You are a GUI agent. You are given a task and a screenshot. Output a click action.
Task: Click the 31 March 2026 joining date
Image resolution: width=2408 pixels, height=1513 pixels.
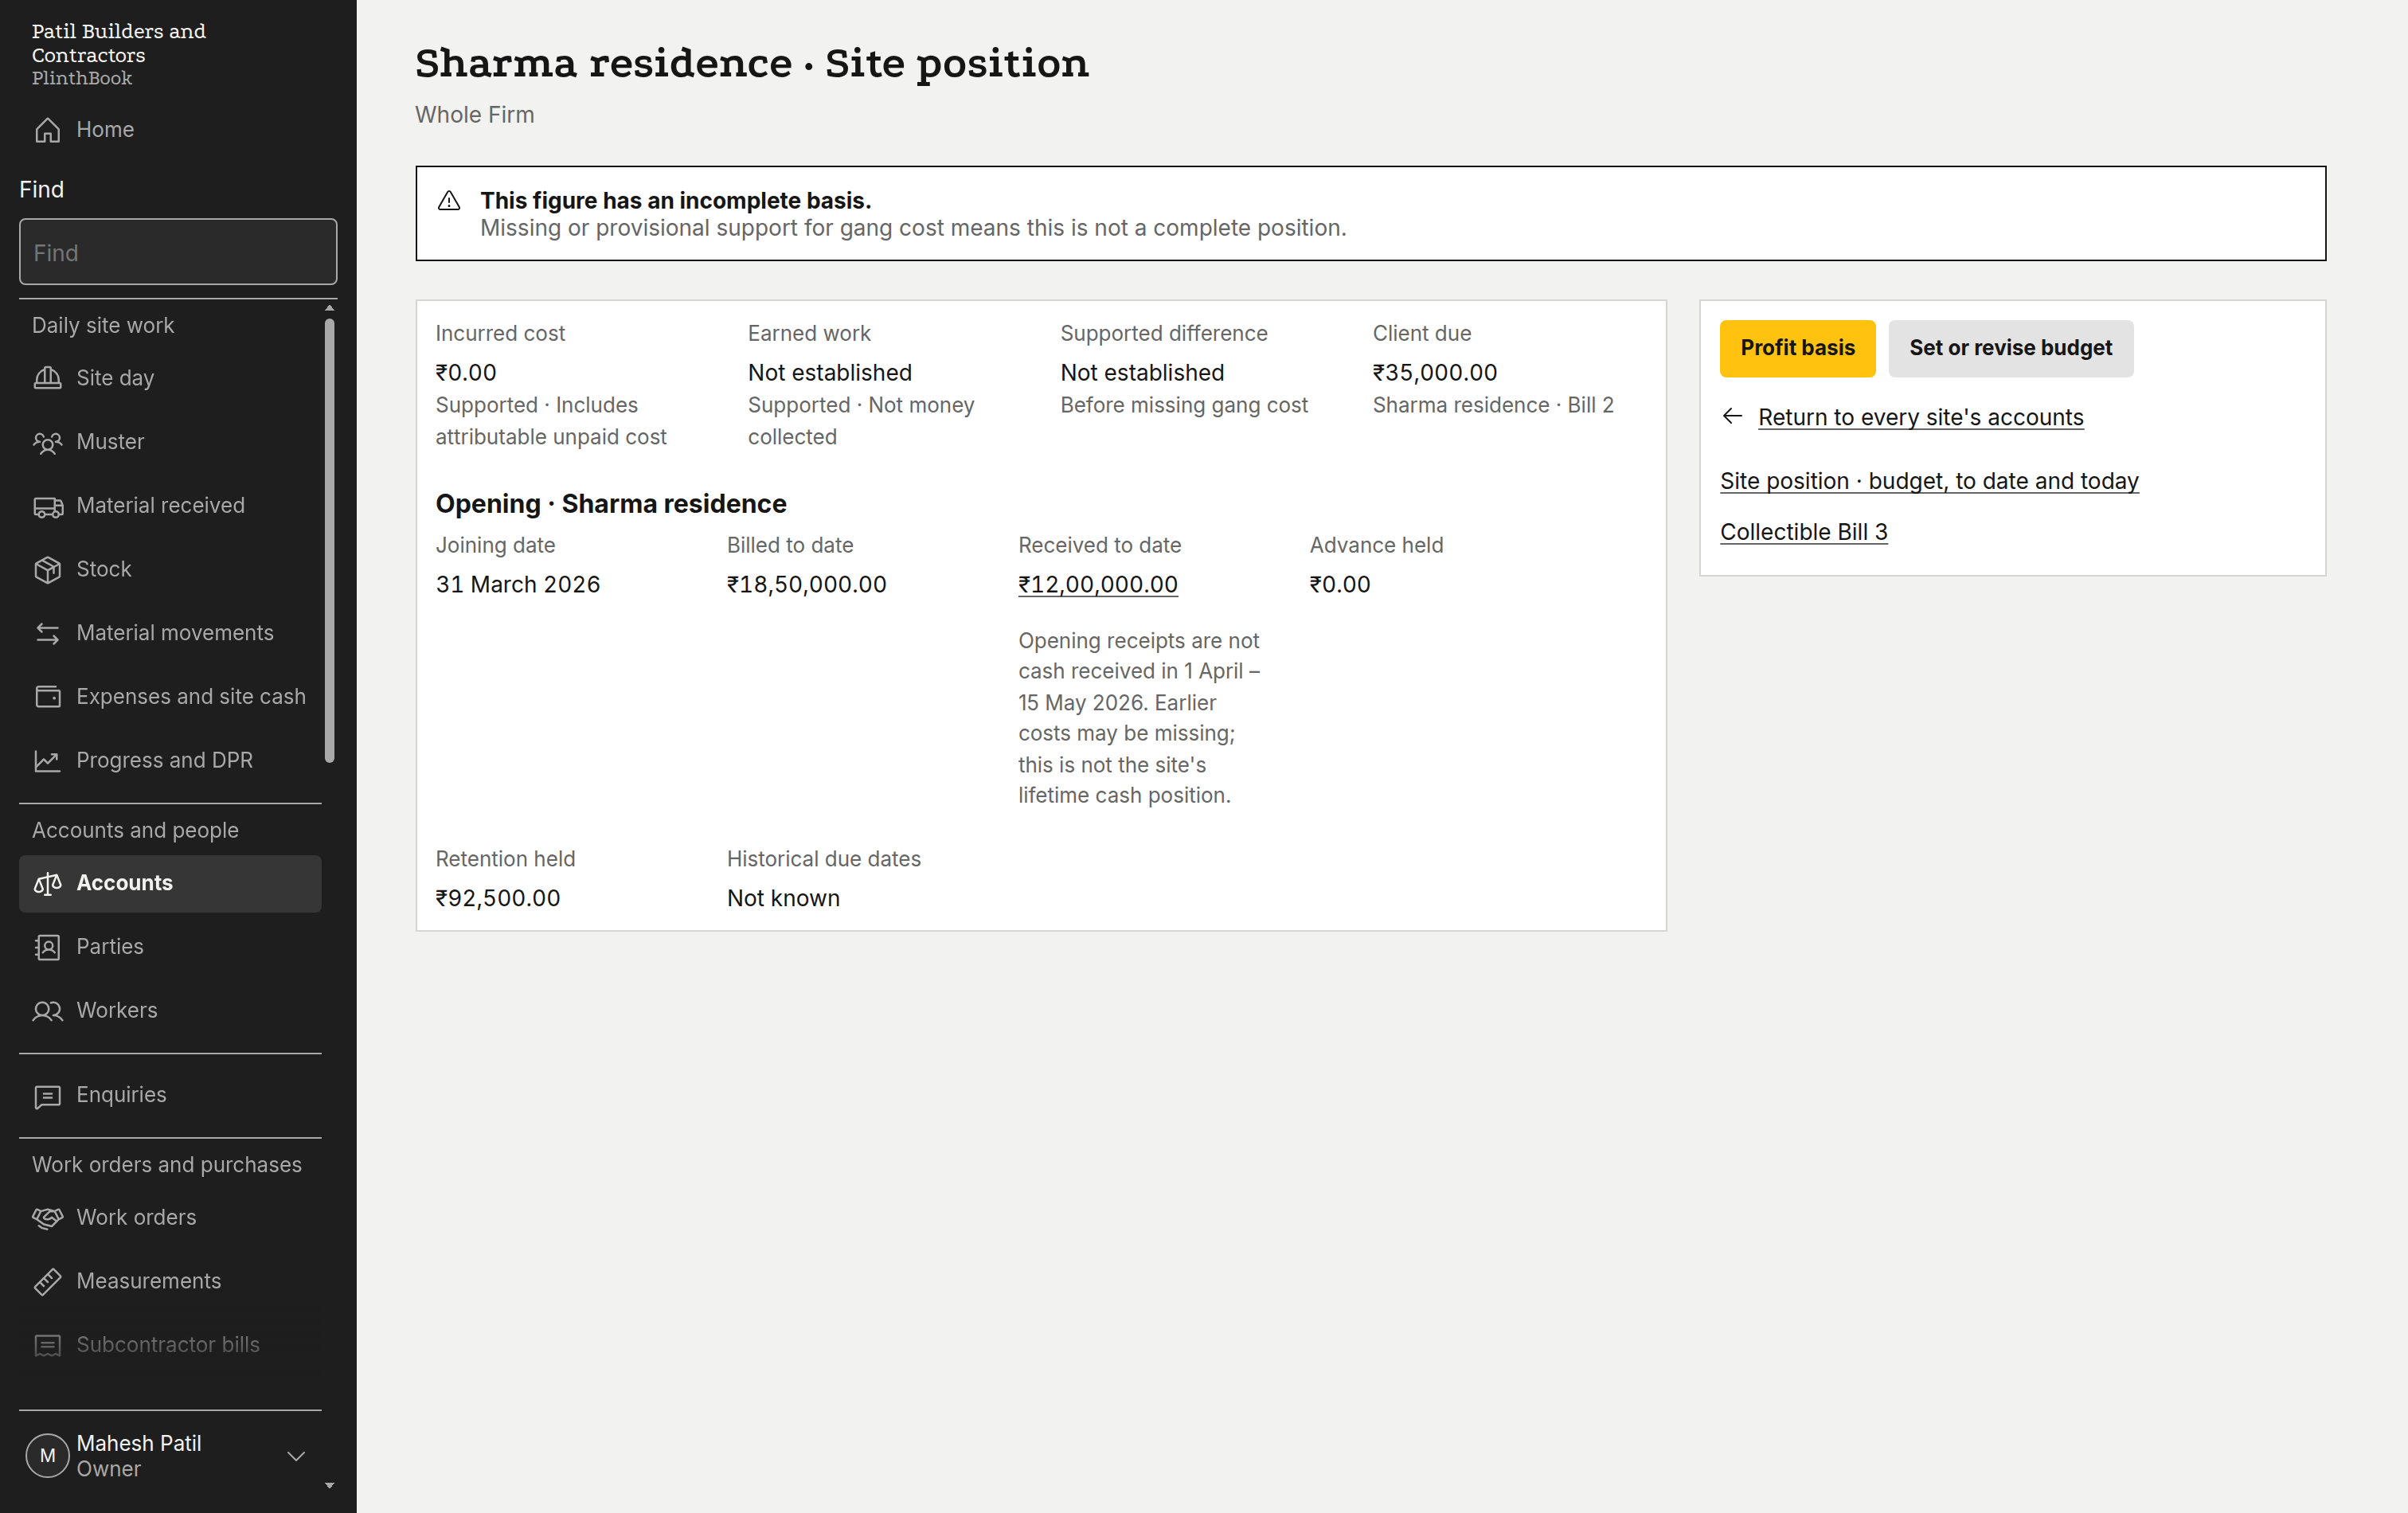[517, 584]
